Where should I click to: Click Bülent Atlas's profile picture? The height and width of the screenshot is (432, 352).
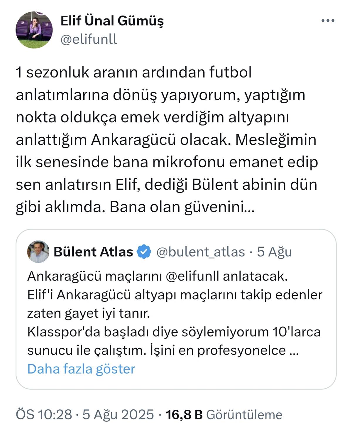coord(38,252)
